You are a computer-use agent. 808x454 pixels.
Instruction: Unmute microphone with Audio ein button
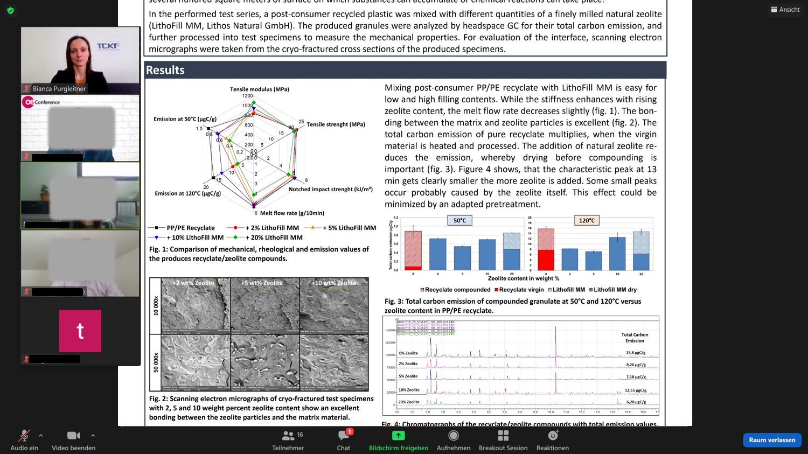coord(24,440)
